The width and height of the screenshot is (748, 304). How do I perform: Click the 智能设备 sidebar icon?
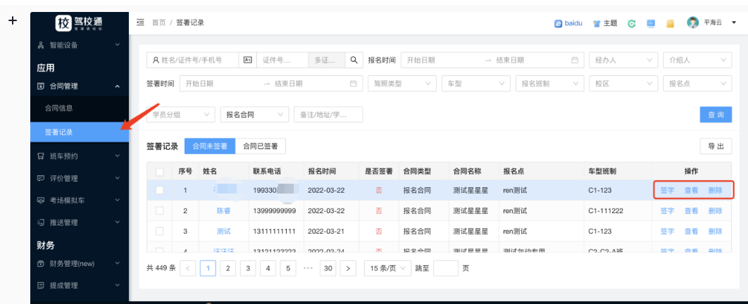pos(41,45)
